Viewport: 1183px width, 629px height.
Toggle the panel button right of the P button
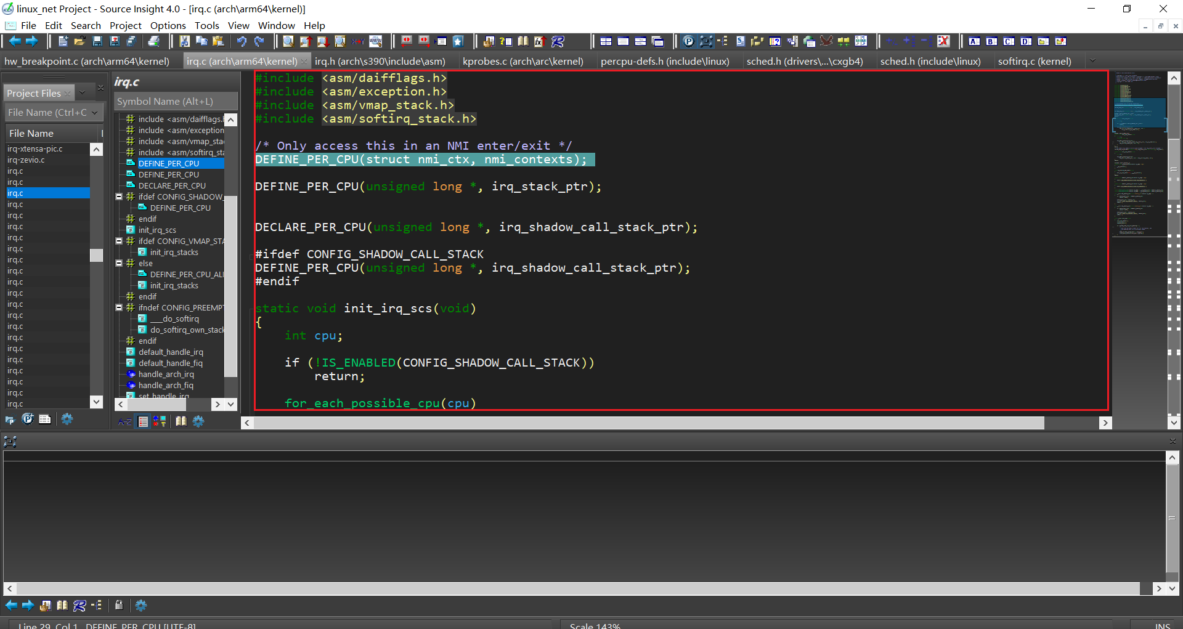click(706, 41)
